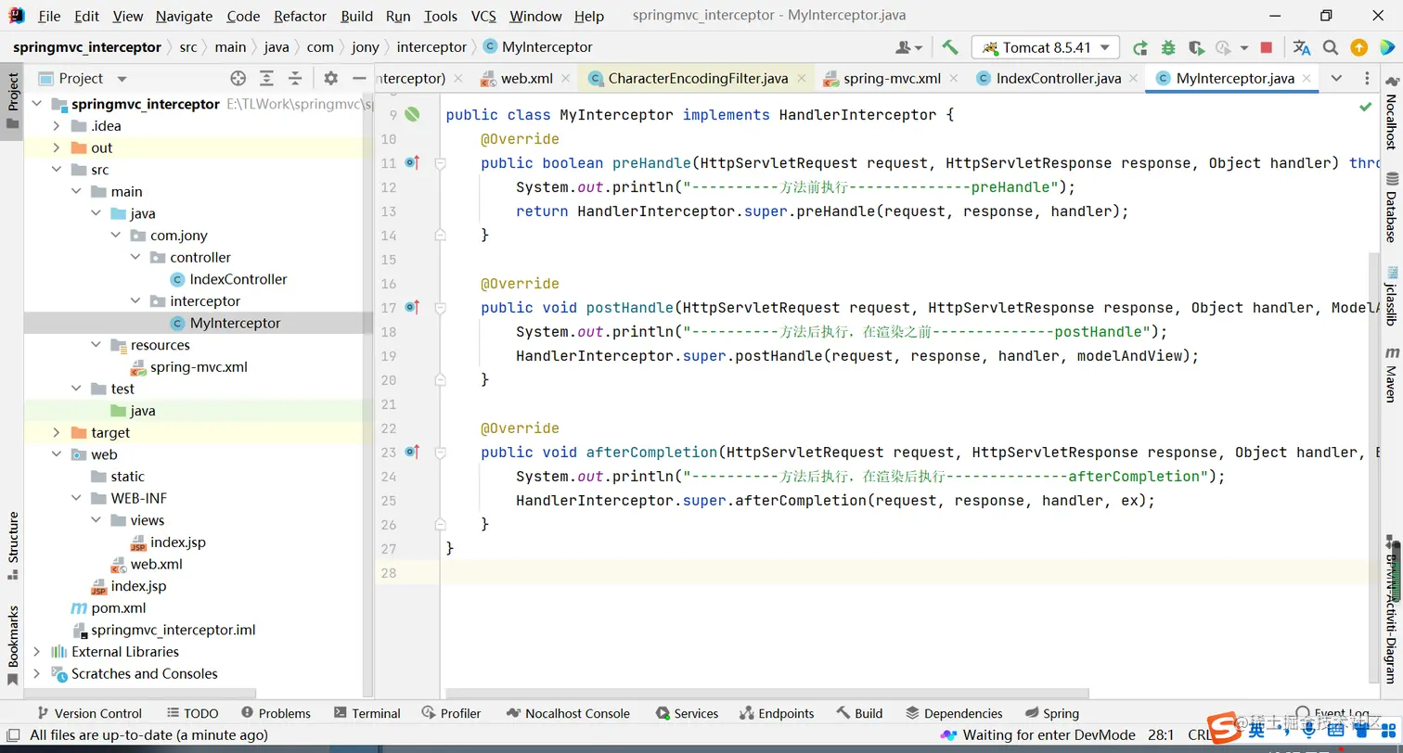Open run configuration Tomcat 8.5.41 dropdown
This screenshot has width=1403, height=753.
coord(1046,47)
